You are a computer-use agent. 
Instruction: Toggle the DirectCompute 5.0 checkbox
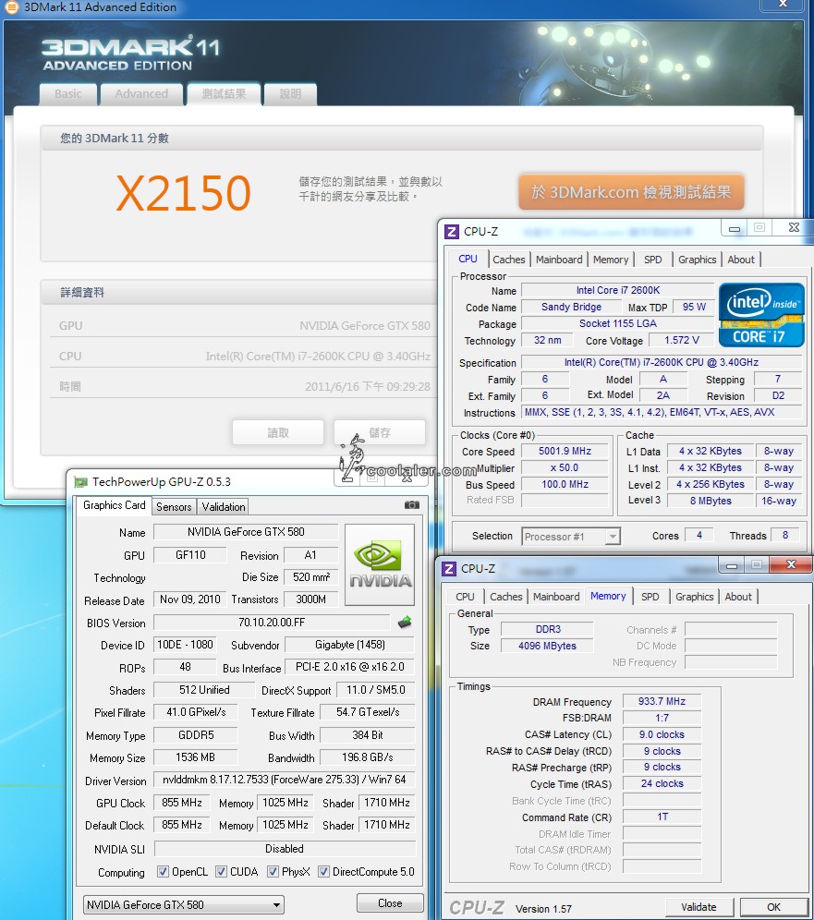pos(323,872)
